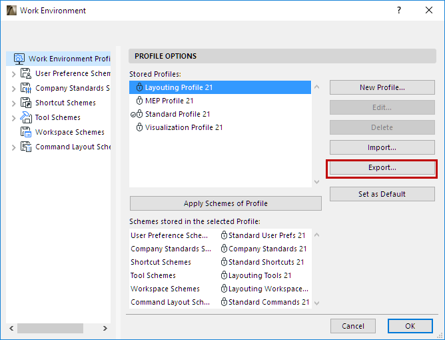Select Standard Profile 21 in Stored Profiles

tap(177, 114)
